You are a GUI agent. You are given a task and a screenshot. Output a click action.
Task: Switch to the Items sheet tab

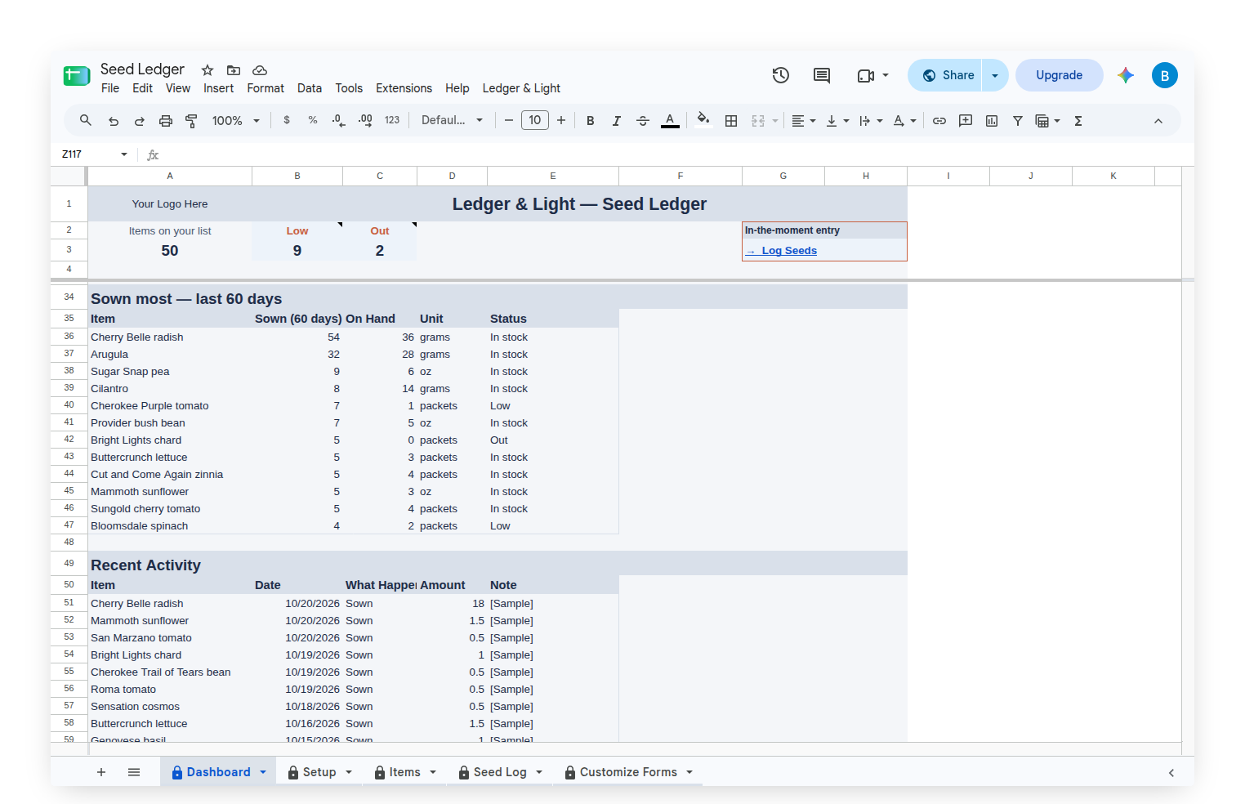(405, 772)
